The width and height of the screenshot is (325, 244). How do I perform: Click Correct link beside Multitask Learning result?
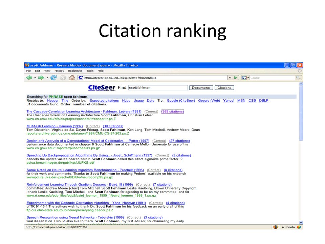(93, 126)
